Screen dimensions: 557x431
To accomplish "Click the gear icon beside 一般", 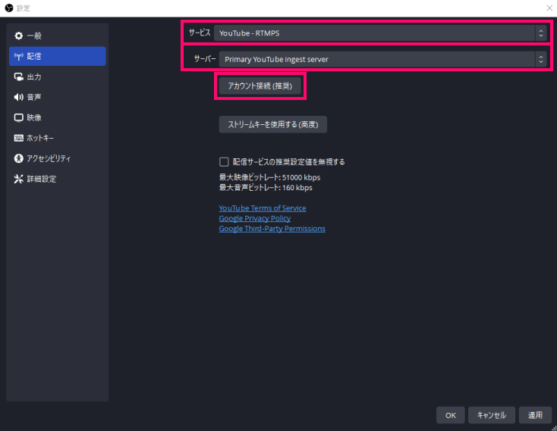I will pos(18,36).
